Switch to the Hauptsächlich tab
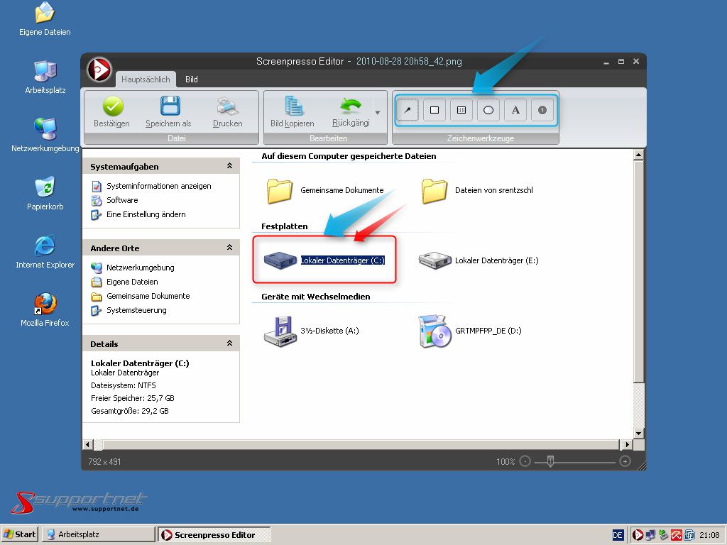The image size is (727, 545). pyautogui.click(x=145, y=79)
